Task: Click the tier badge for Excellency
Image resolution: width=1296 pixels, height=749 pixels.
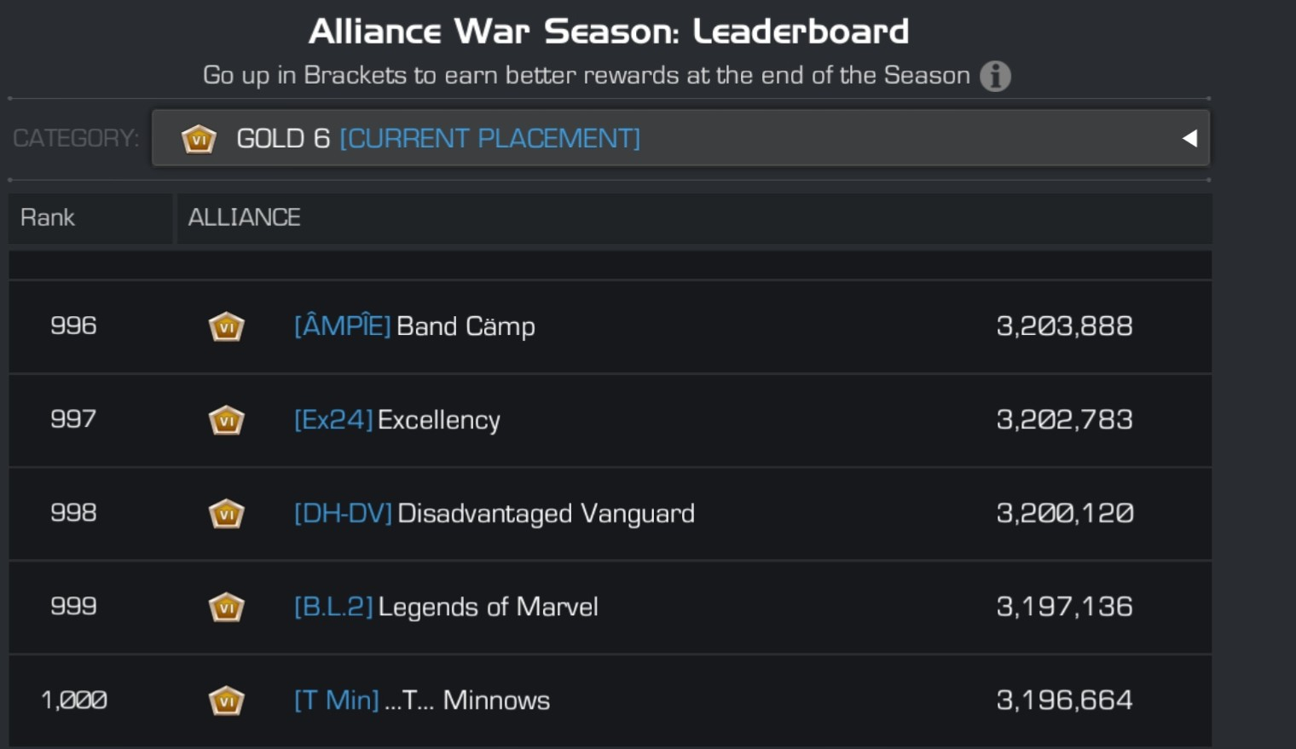Action: [x=226, y=420]
